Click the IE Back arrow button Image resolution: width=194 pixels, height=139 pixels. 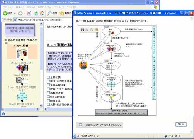[x=5, y=13]
